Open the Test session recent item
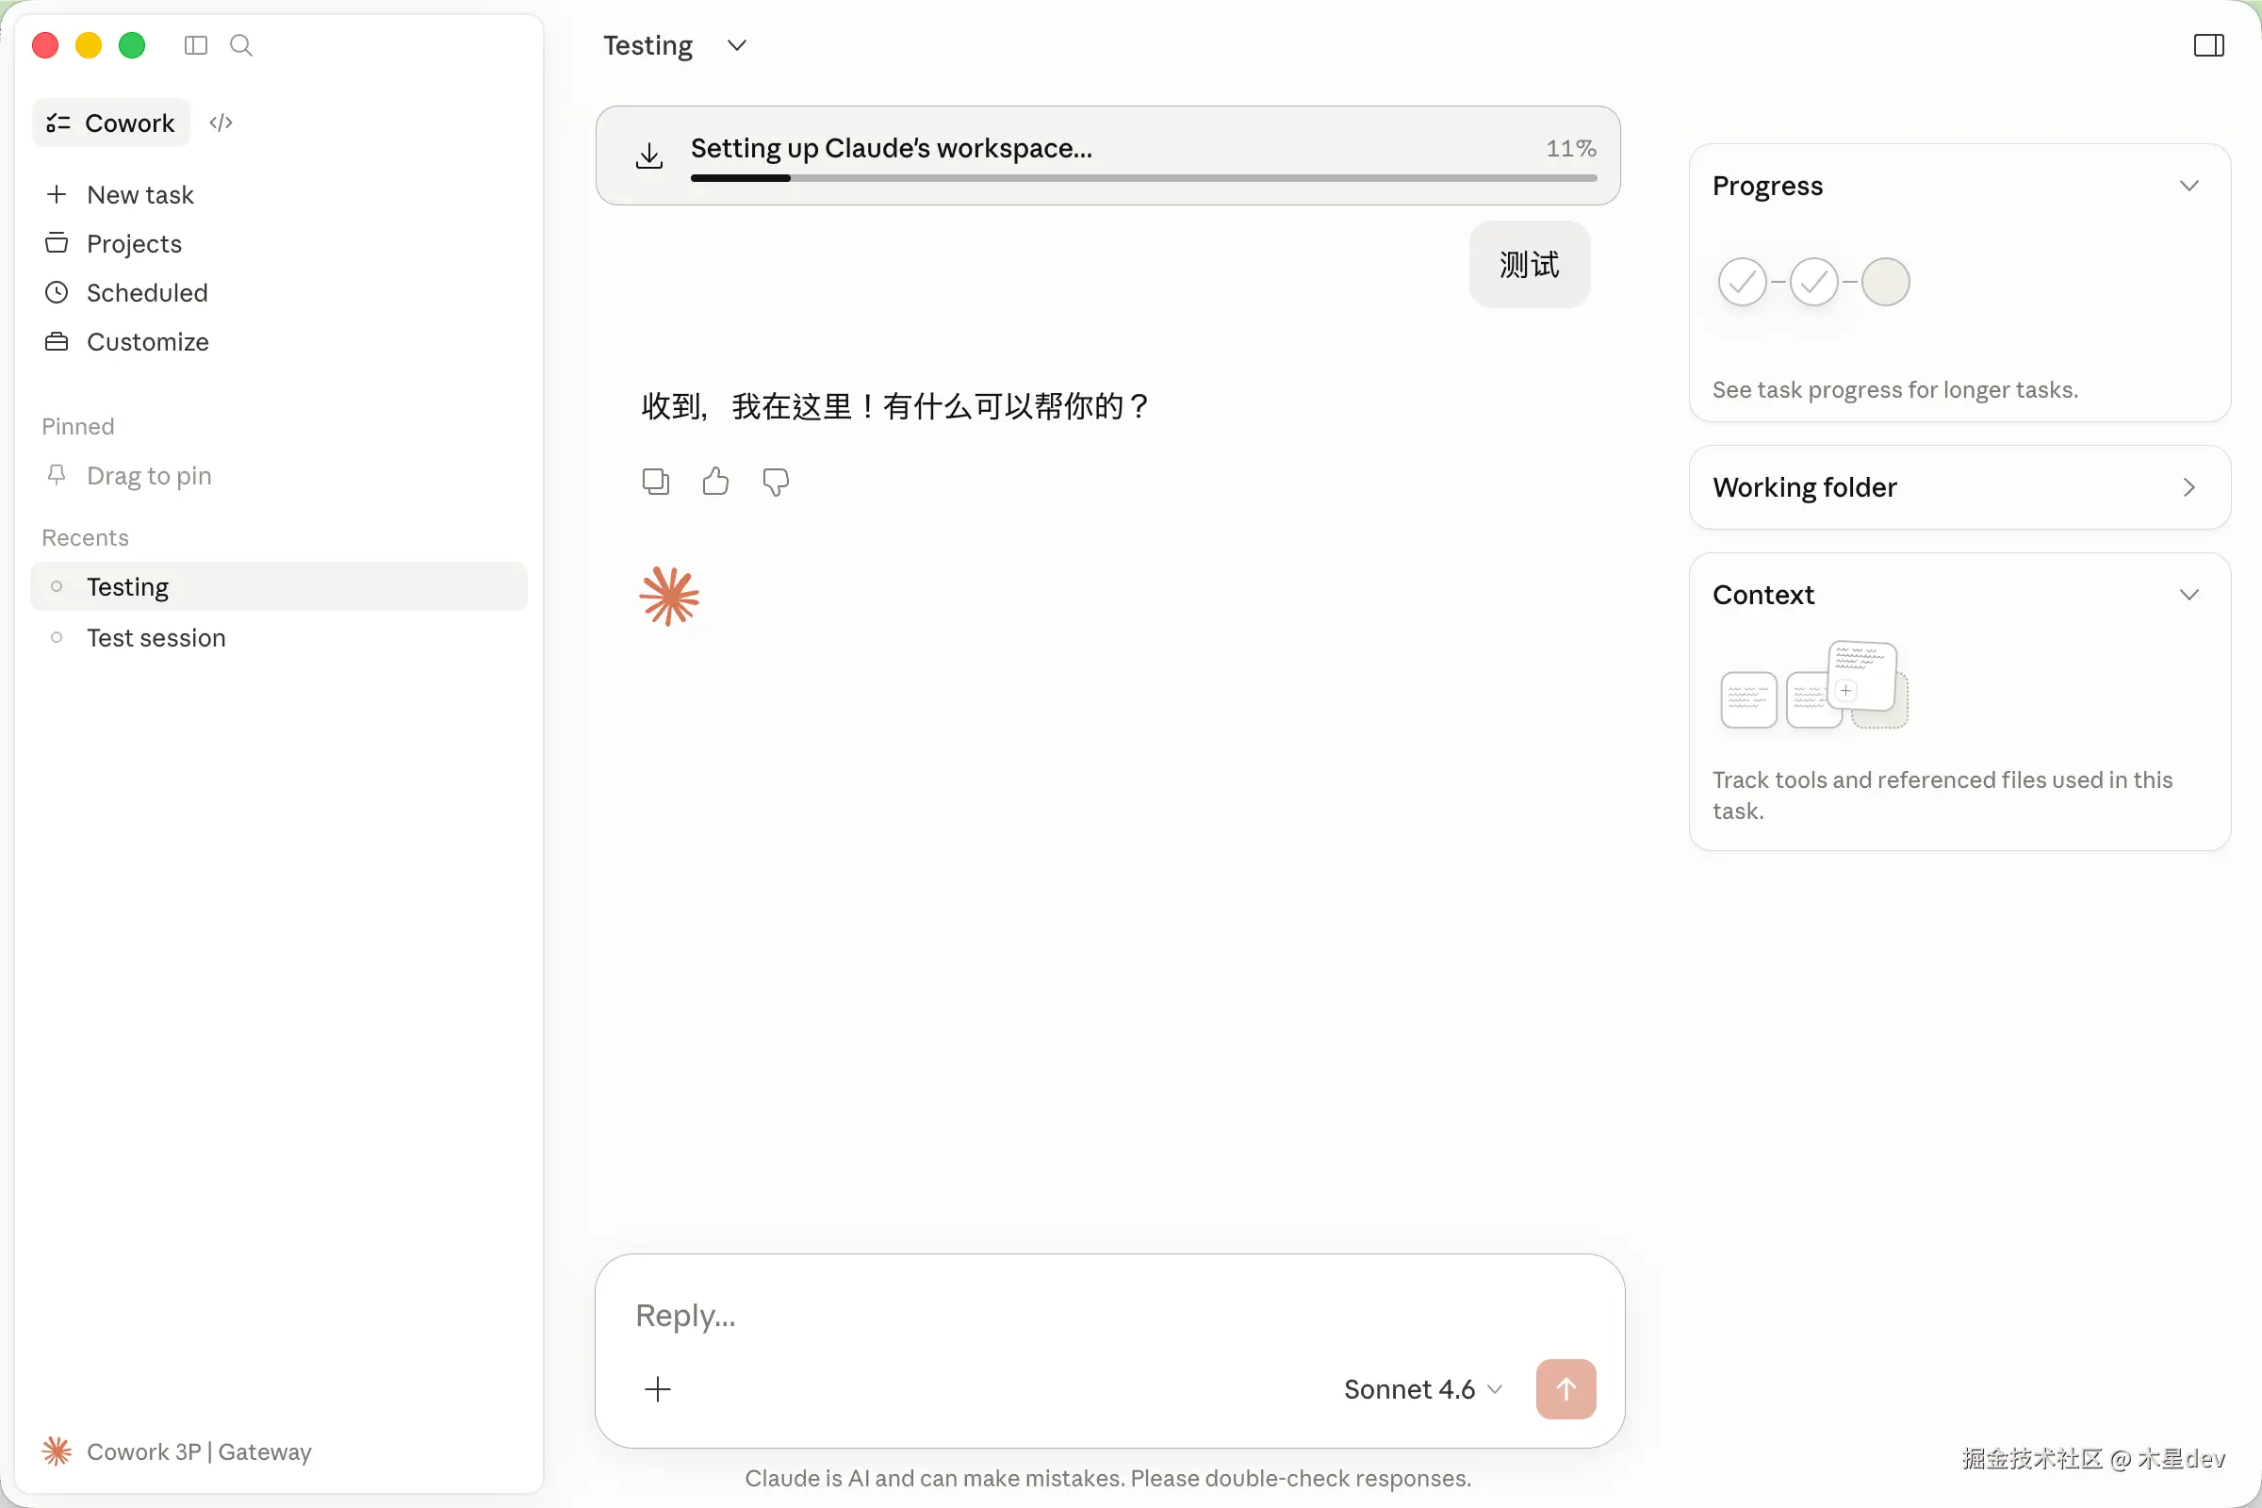 tap(279, 638)
